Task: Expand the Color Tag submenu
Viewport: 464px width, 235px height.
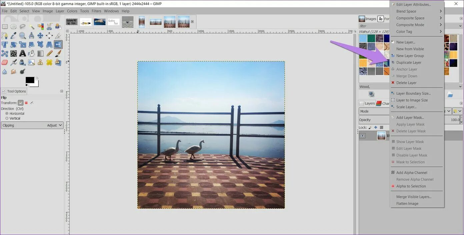Action: (417, 32)
